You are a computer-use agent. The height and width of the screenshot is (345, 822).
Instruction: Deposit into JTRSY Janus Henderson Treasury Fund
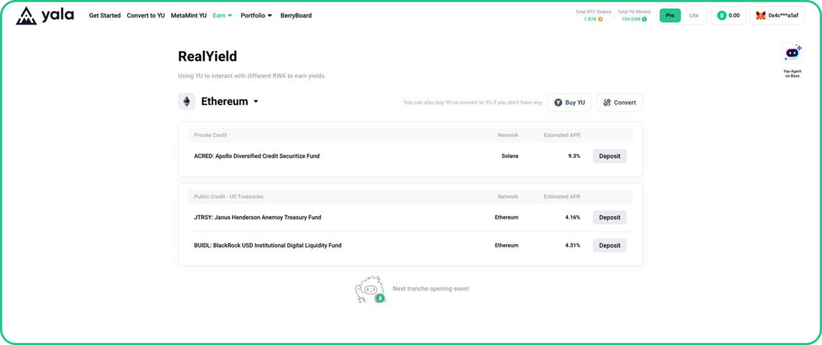[x=610, y=217]
